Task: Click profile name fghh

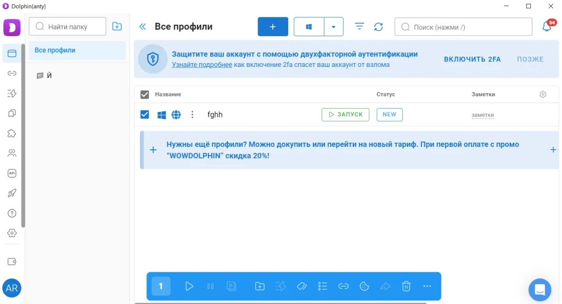Action: (x=215, y=115)
